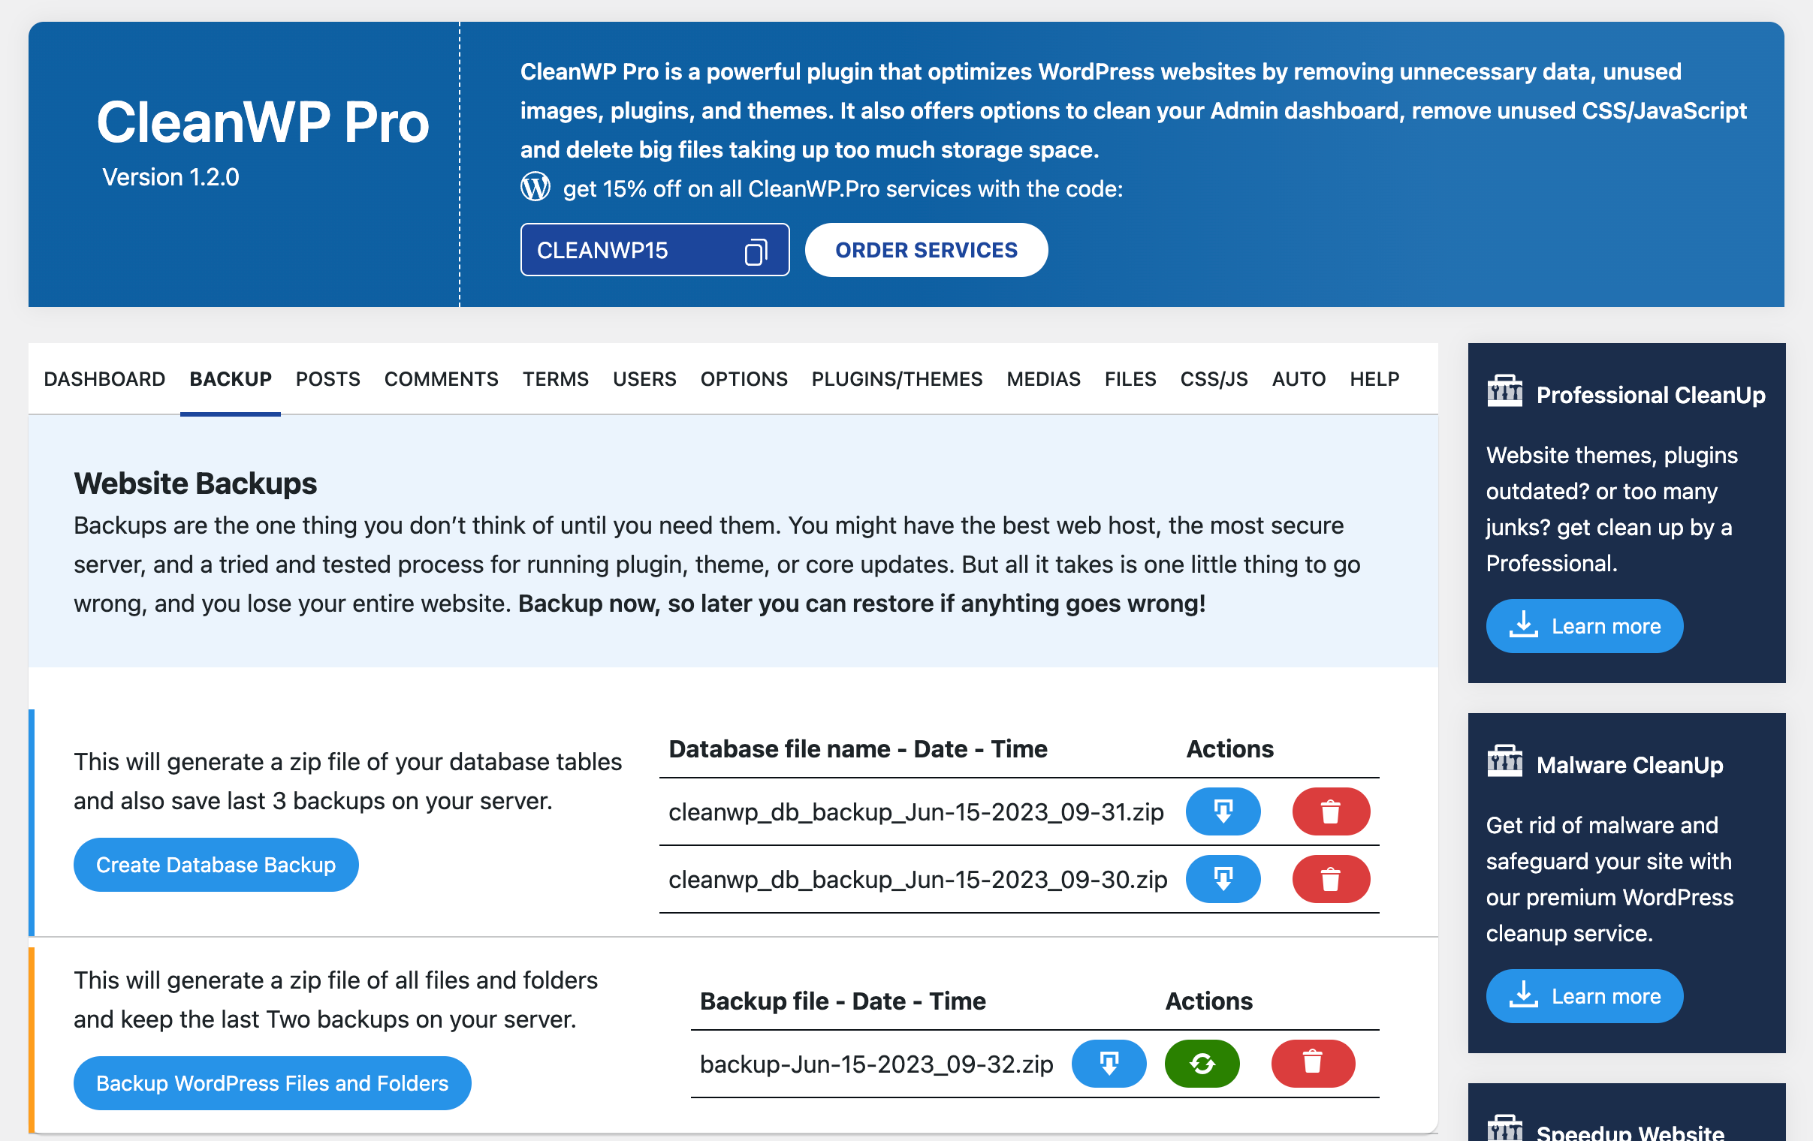Delete cleanwp_db_backup_Jun-15-2023_09-30.zip

(1330, 879)
